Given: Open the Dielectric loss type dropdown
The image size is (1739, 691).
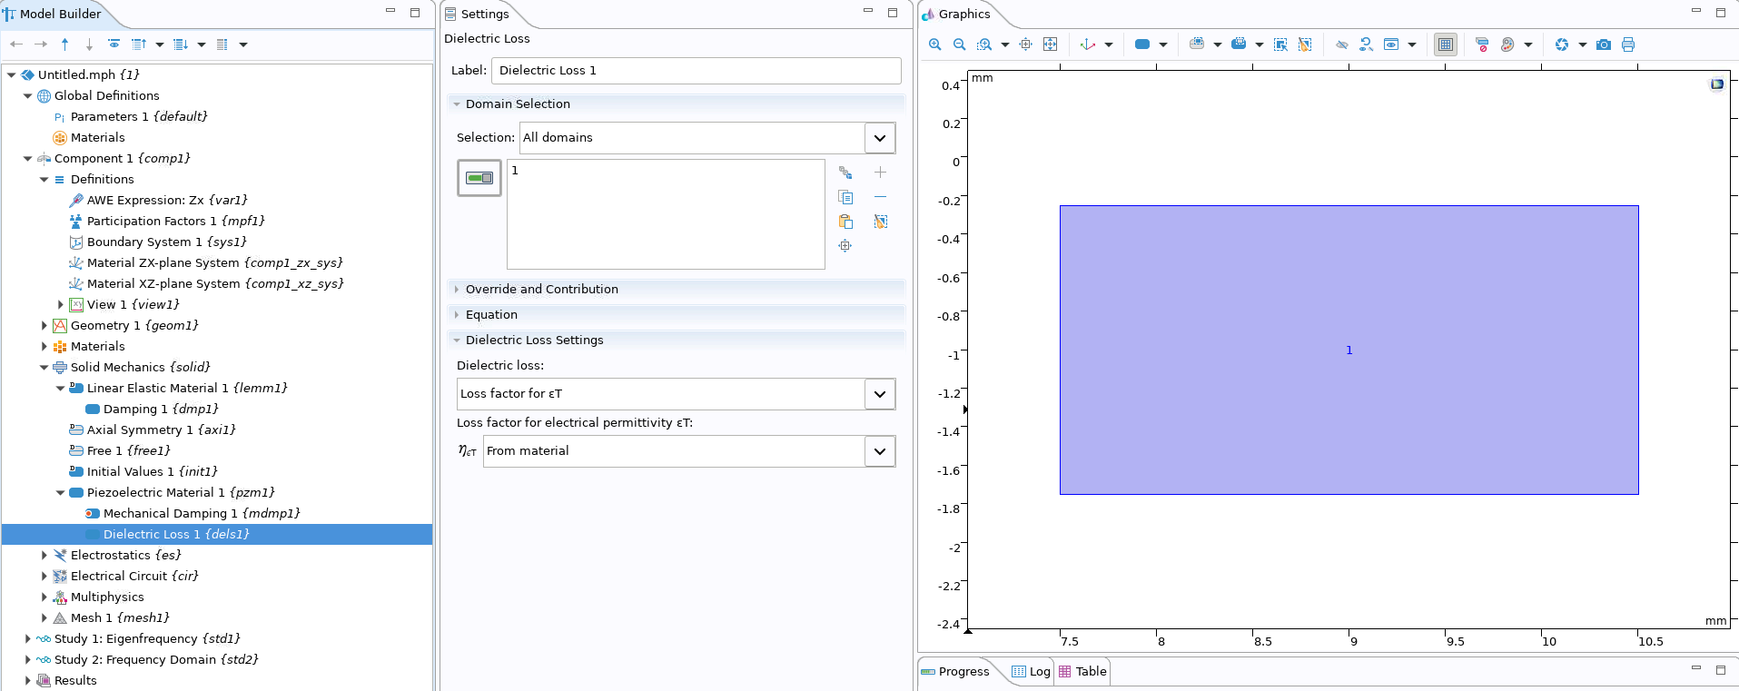Looking at the screenshot, I should 879,394.
